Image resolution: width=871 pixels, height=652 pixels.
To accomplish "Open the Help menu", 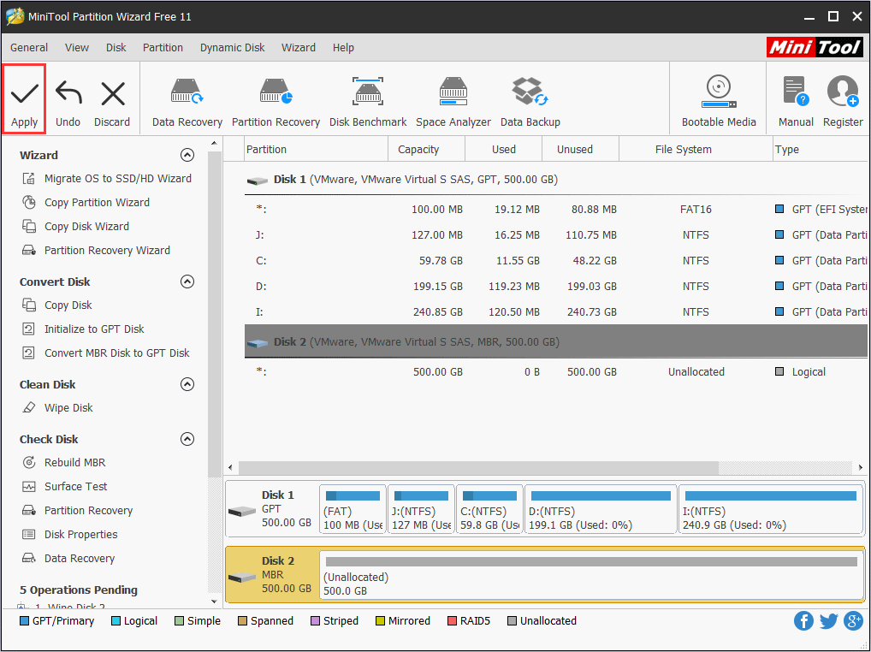I will [x=343, y=48].
